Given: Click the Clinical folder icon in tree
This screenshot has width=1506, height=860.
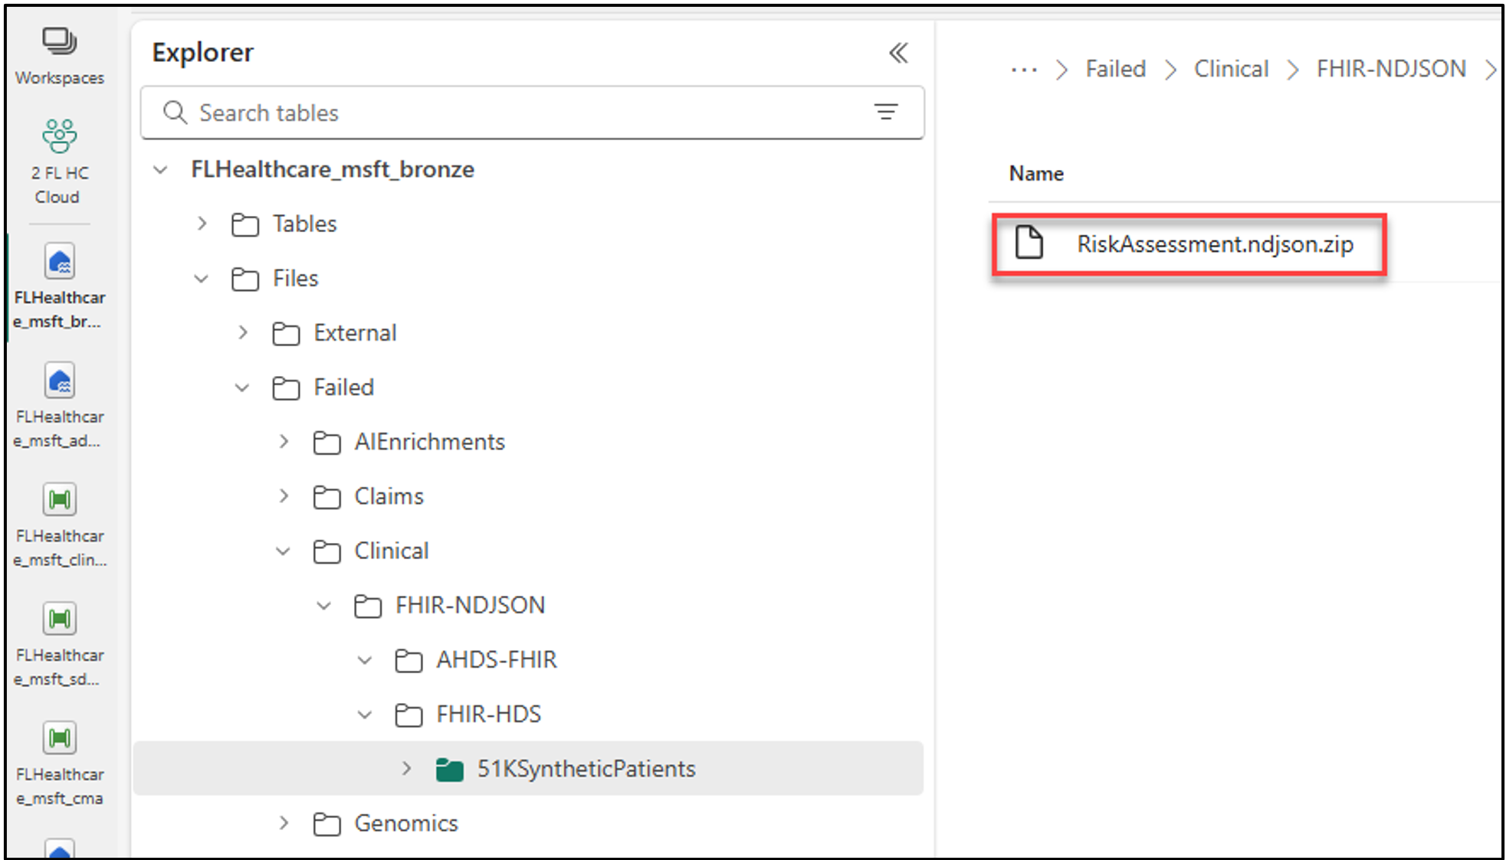Looking at the screenshot, I should 326,551.
